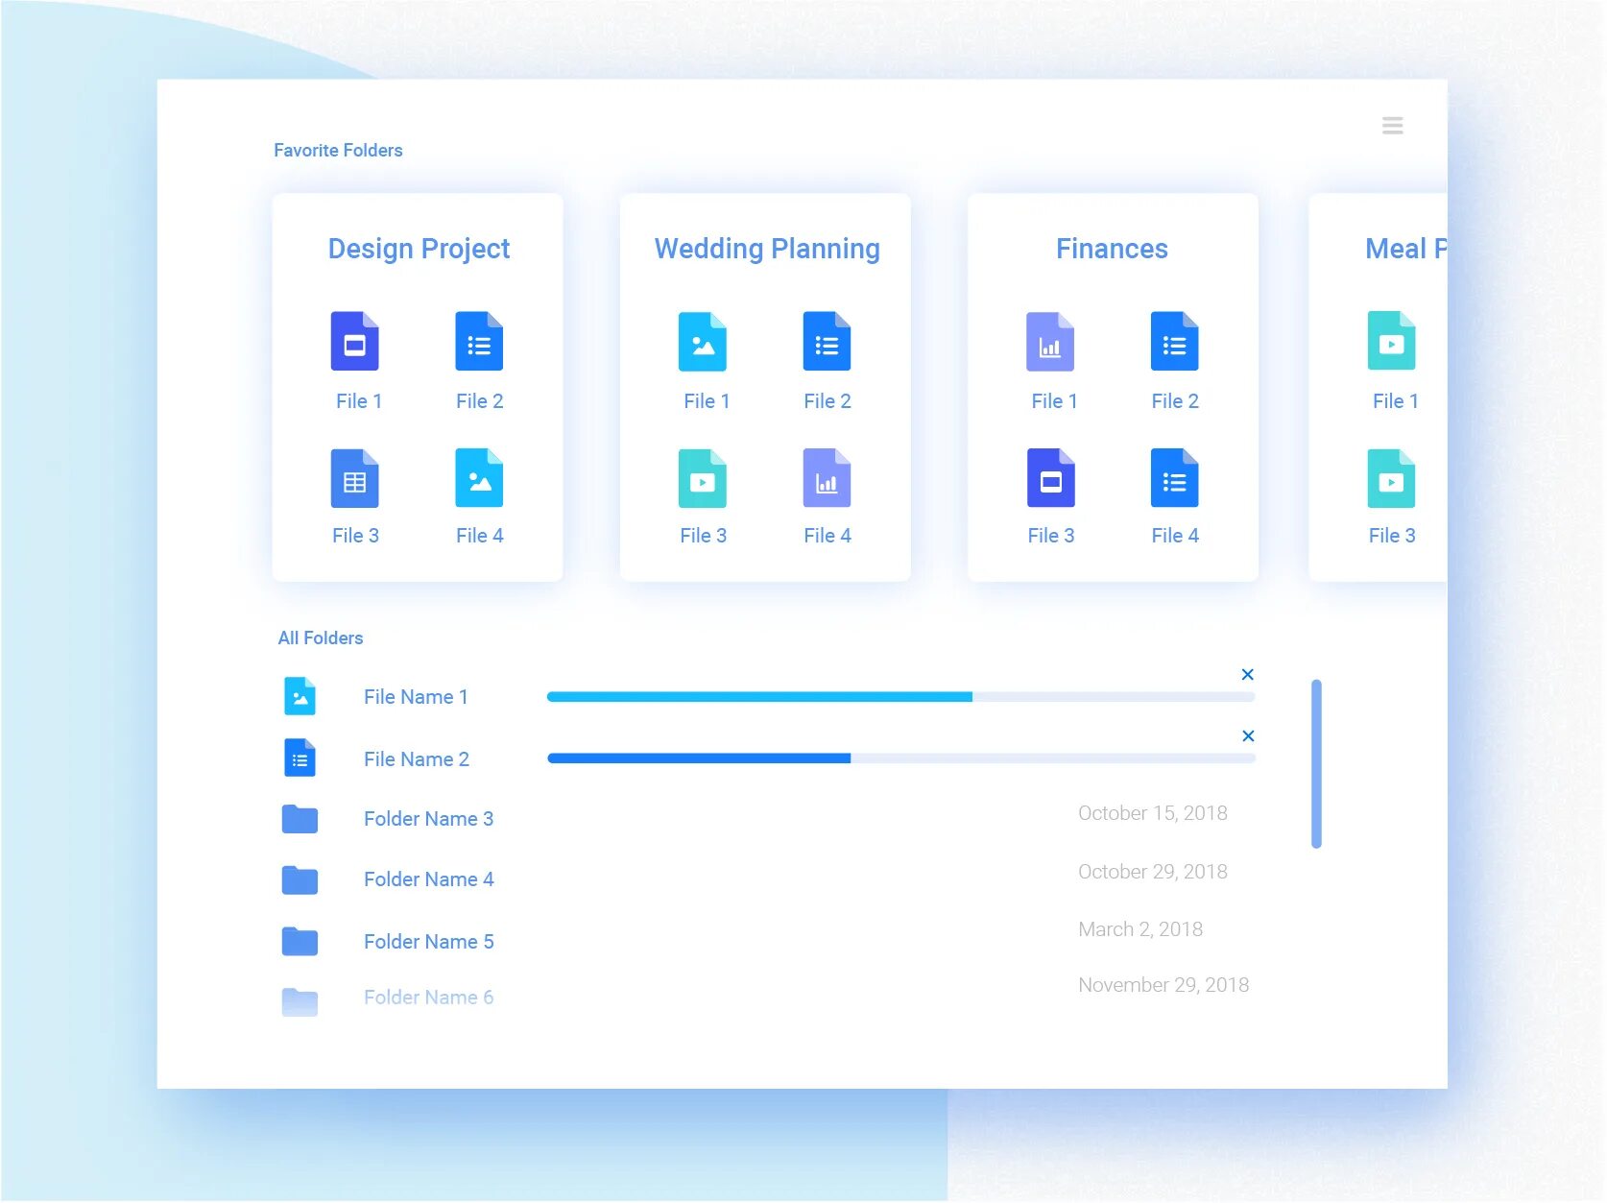Open Finances File 4 document icon

coord(1174,478)
